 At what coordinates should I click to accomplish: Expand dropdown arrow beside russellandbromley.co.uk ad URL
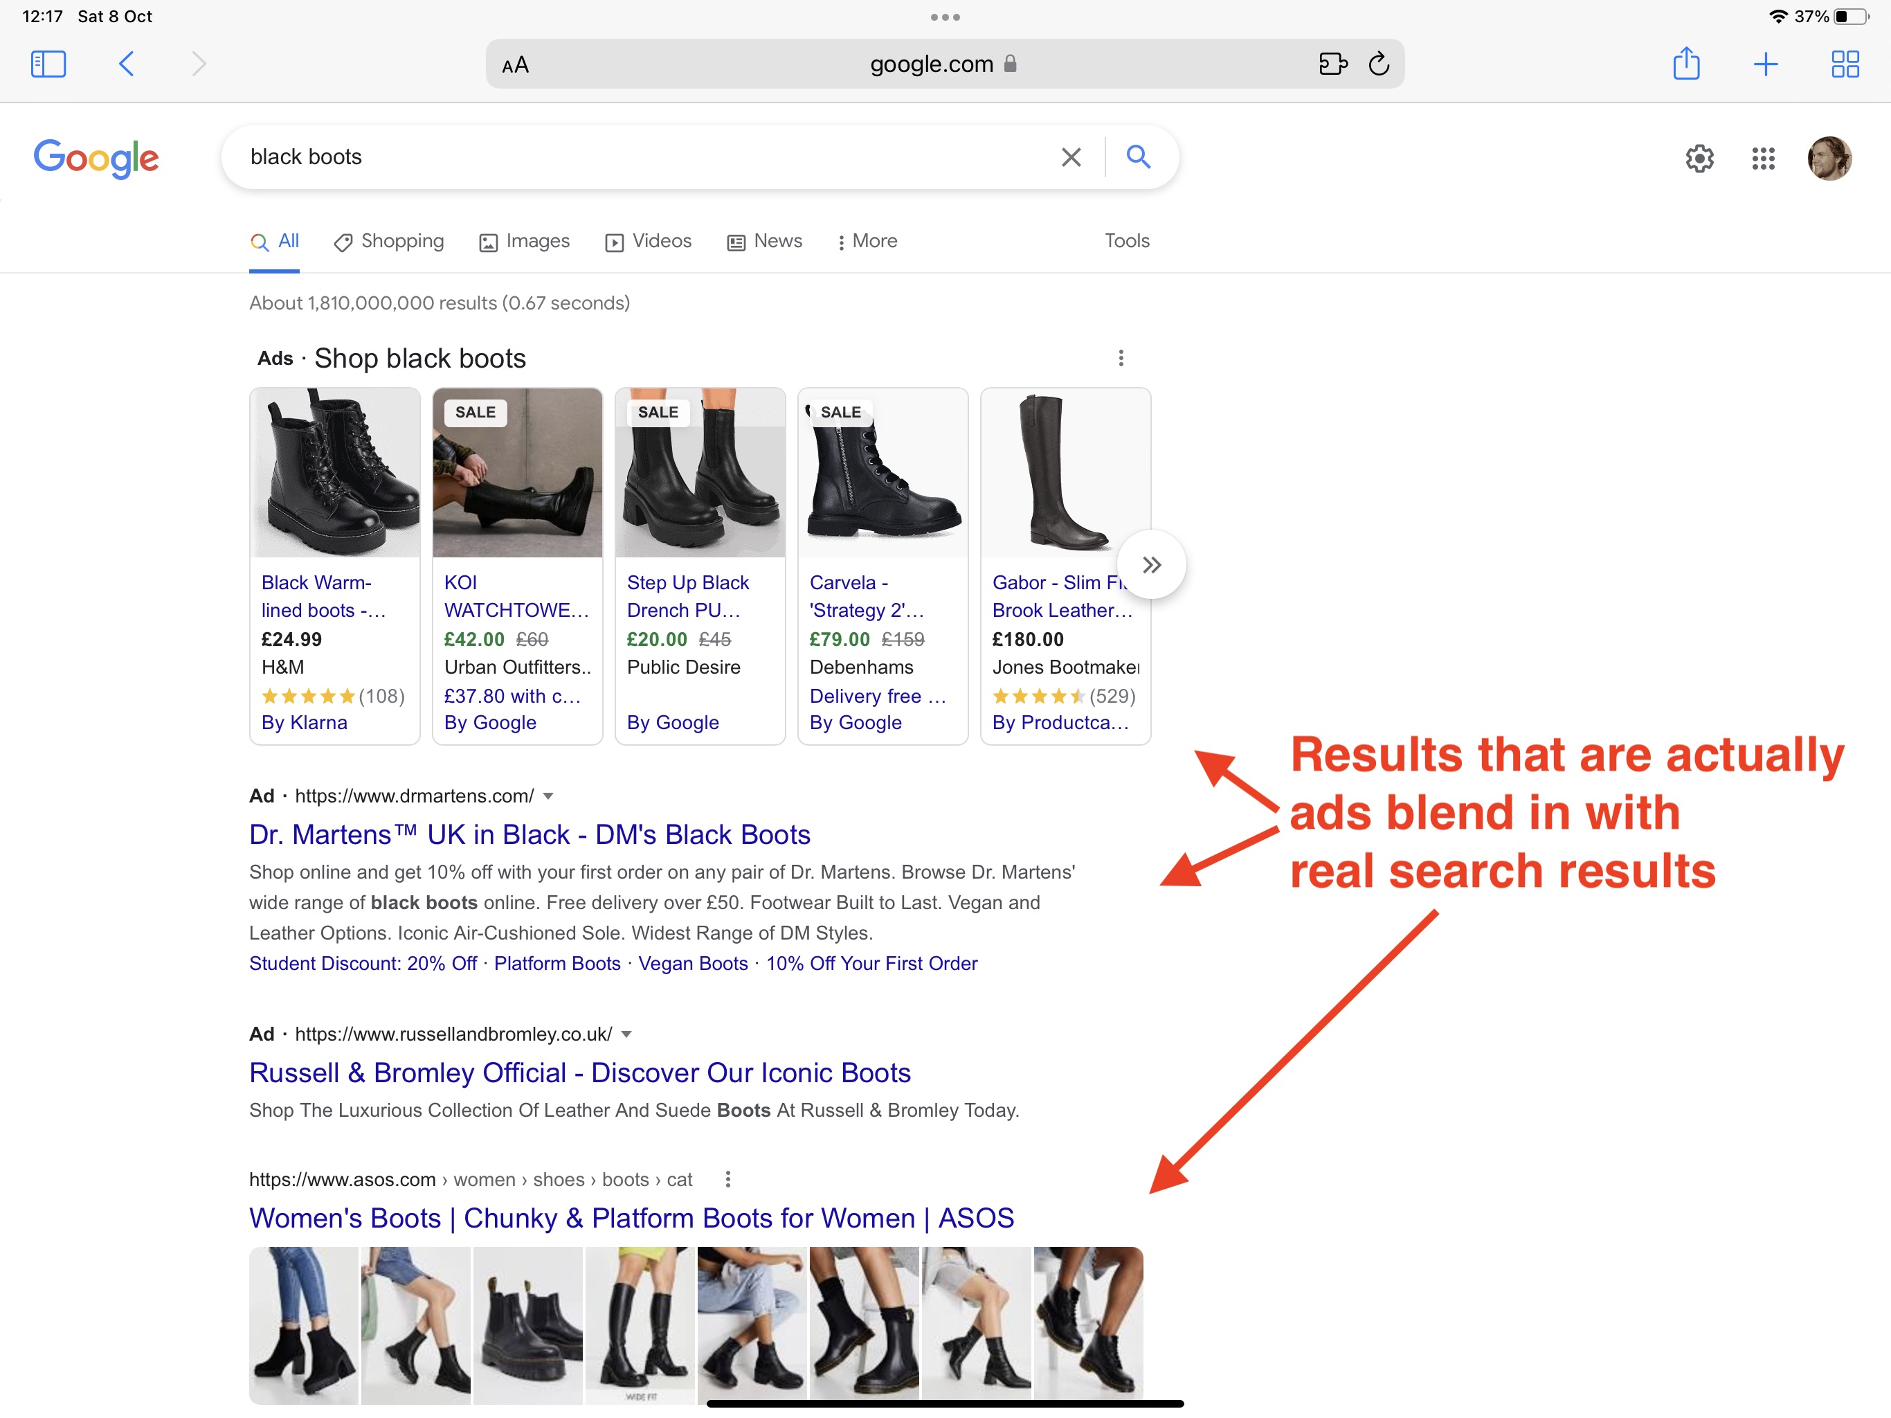pyautogui.click(x=626, y=1035)
